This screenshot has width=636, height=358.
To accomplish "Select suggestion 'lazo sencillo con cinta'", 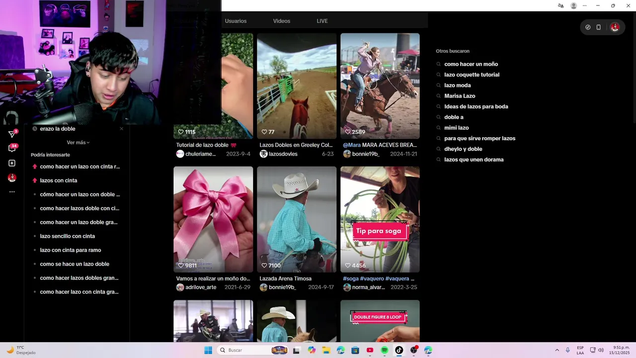I will 68,236.
